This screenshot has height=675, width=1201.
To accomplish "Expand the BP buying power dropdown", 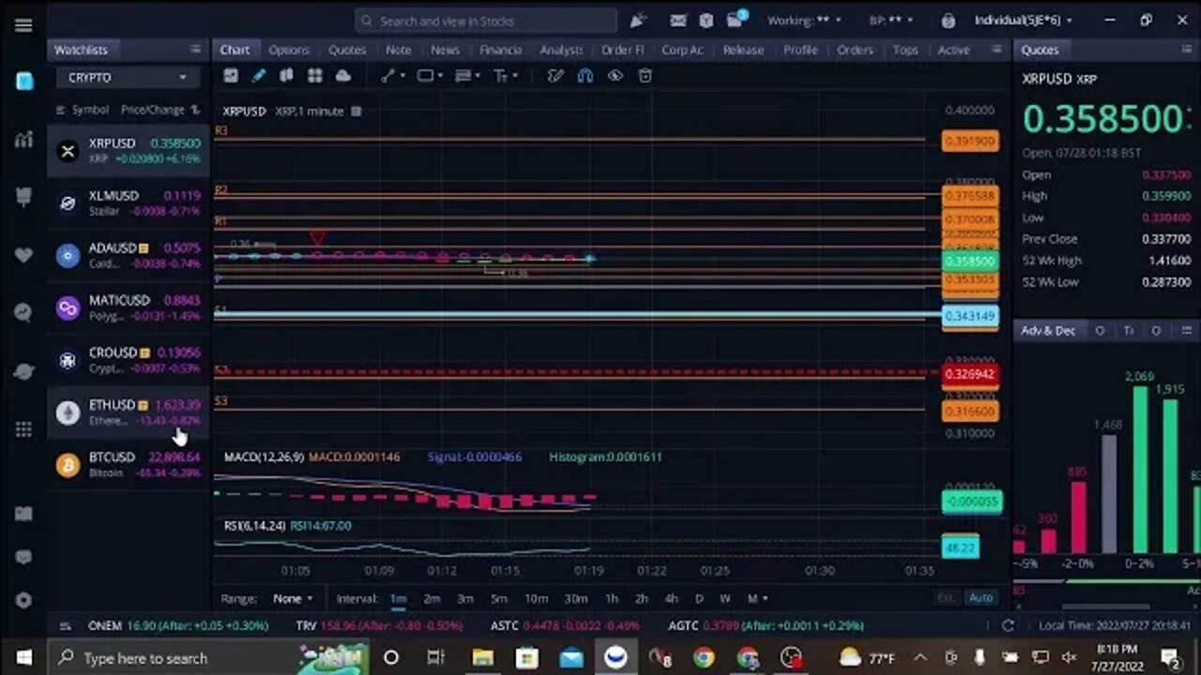I will (x=891, y=21).
